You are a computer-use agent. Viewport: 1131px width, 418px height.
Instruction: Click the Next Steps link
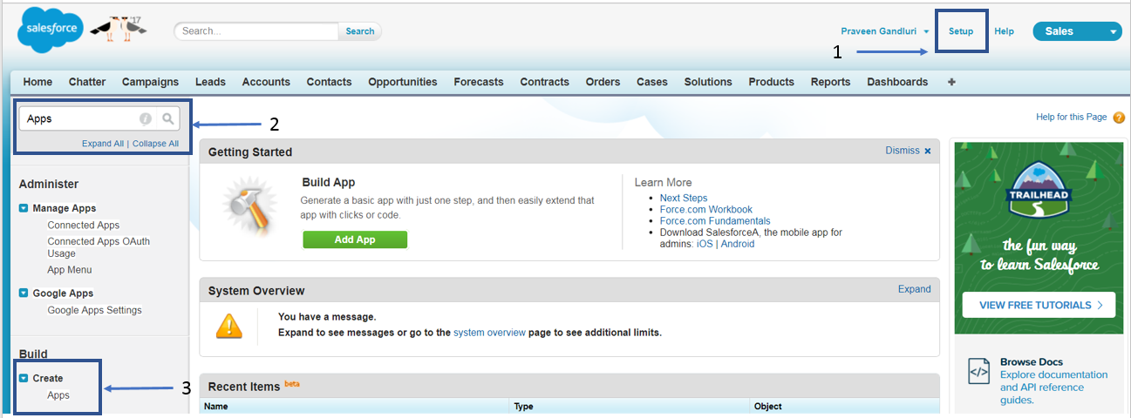(684, 198)
